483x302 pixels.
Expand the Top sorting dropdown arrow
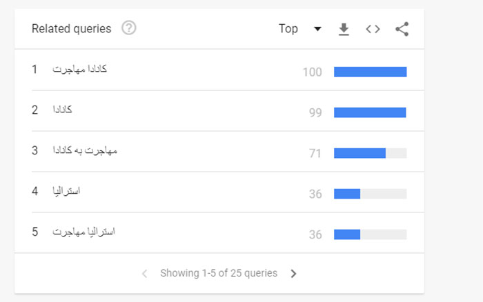pyautogui.click(x=317, y=29)
